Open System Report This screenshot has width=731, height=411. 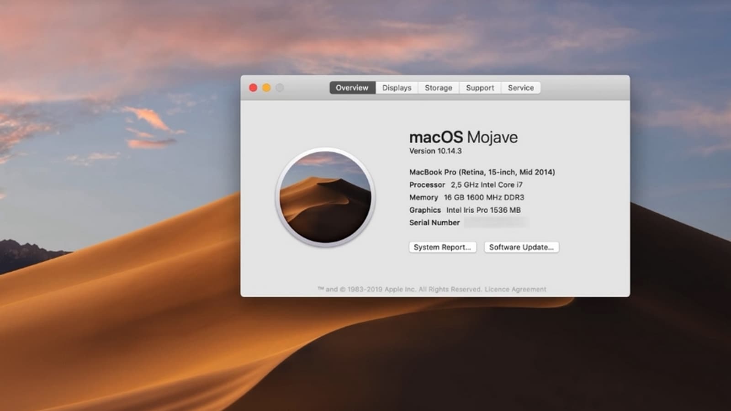tap(443, 247)
